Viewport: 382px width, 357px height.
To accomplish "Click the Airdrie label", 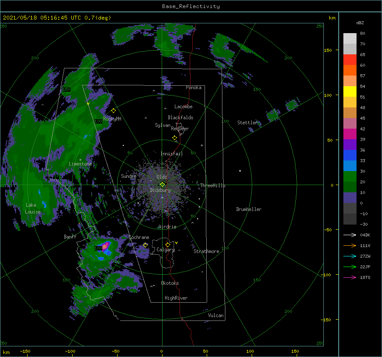I will pyautogui.click(x=167, y=227).
